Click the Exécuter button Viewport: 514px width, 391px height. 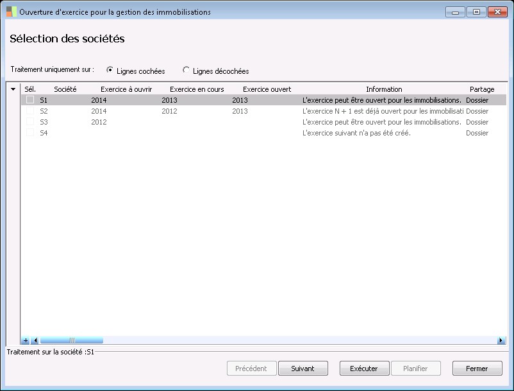(x=364, y=369)
